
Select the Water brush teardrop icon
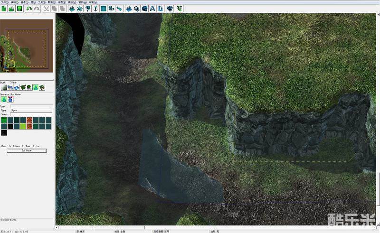[35, 87]
